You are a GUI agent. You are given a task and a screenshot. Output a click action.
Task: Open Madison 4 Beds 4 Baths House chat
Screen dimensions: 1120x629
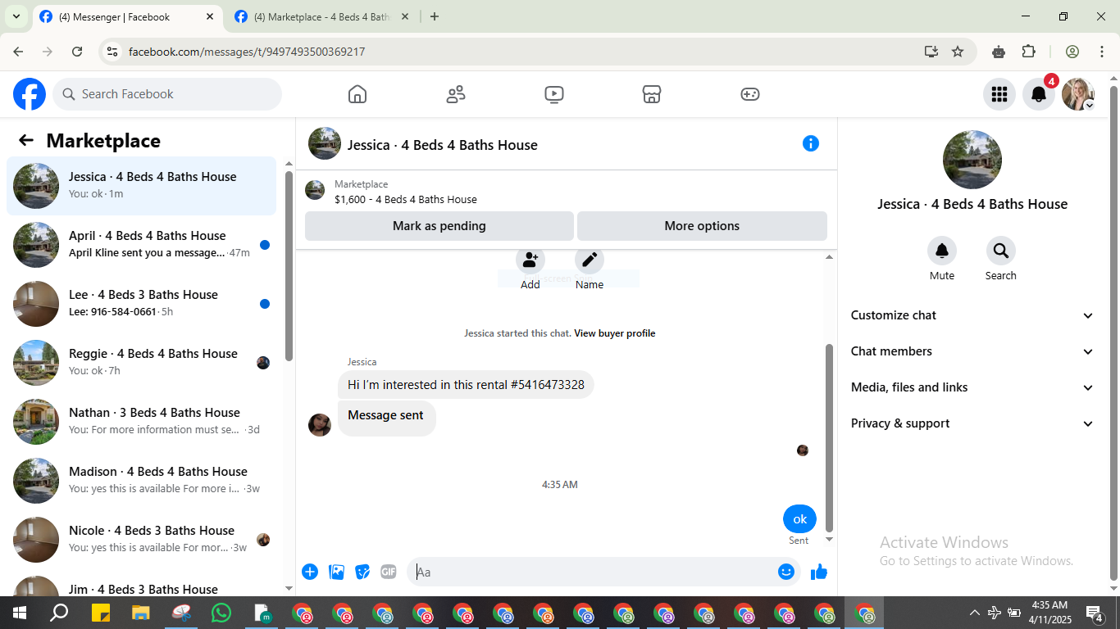coord(142,481)
